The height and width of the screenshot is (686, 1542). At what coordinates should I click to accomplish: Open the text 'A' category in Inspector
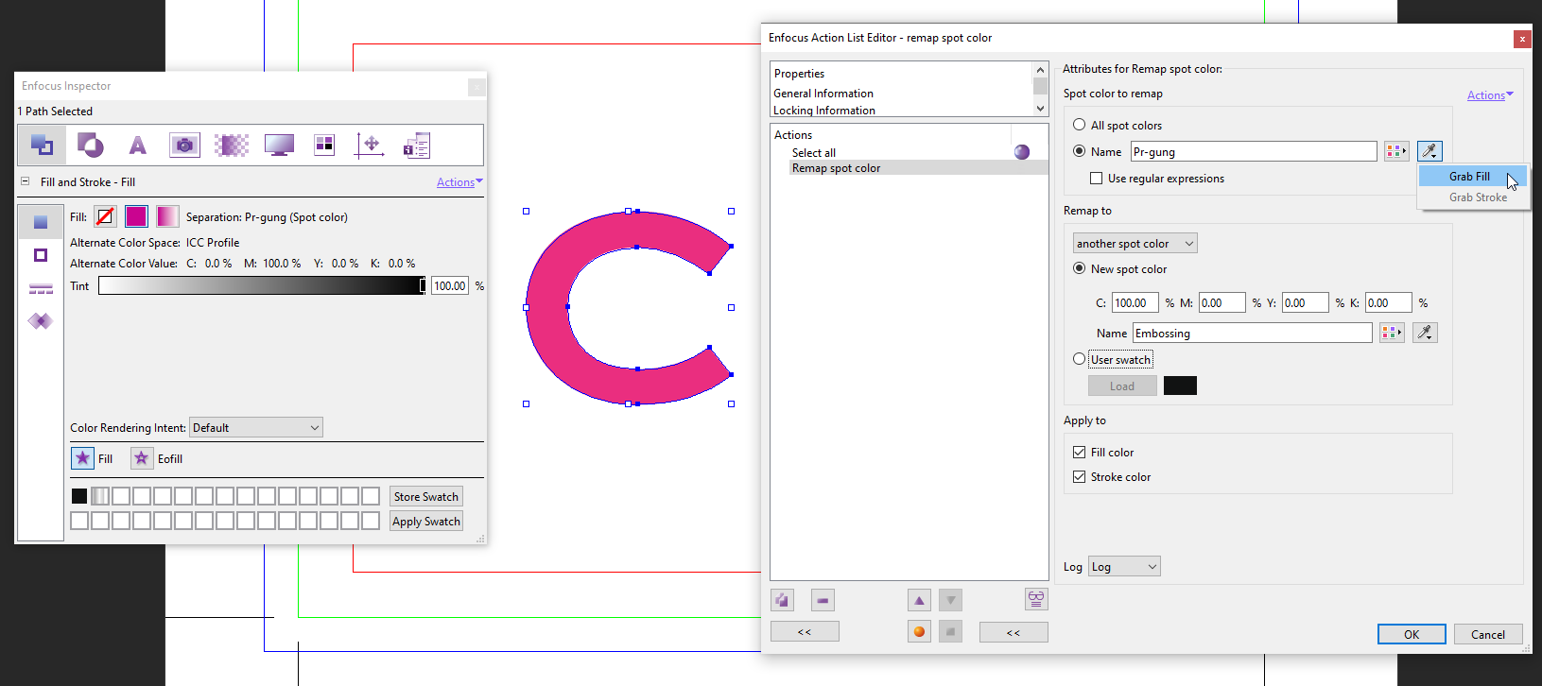[x=138, y=145]
